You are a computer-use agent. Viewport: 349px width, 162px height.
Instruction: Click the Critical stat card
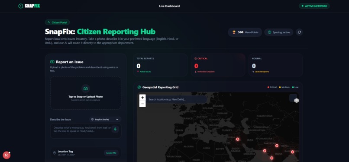(x=218, y=65)
